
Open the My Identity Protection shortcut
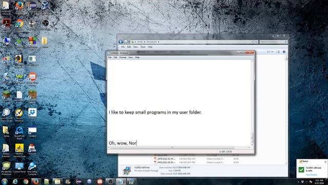(6, 166)
